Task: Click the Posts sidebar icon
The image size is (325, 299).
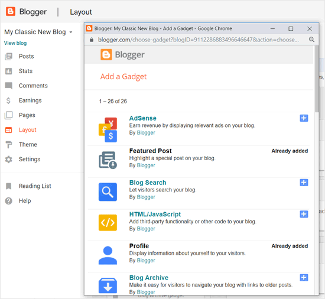Action: pyautogui.click(x=8, y=56)
